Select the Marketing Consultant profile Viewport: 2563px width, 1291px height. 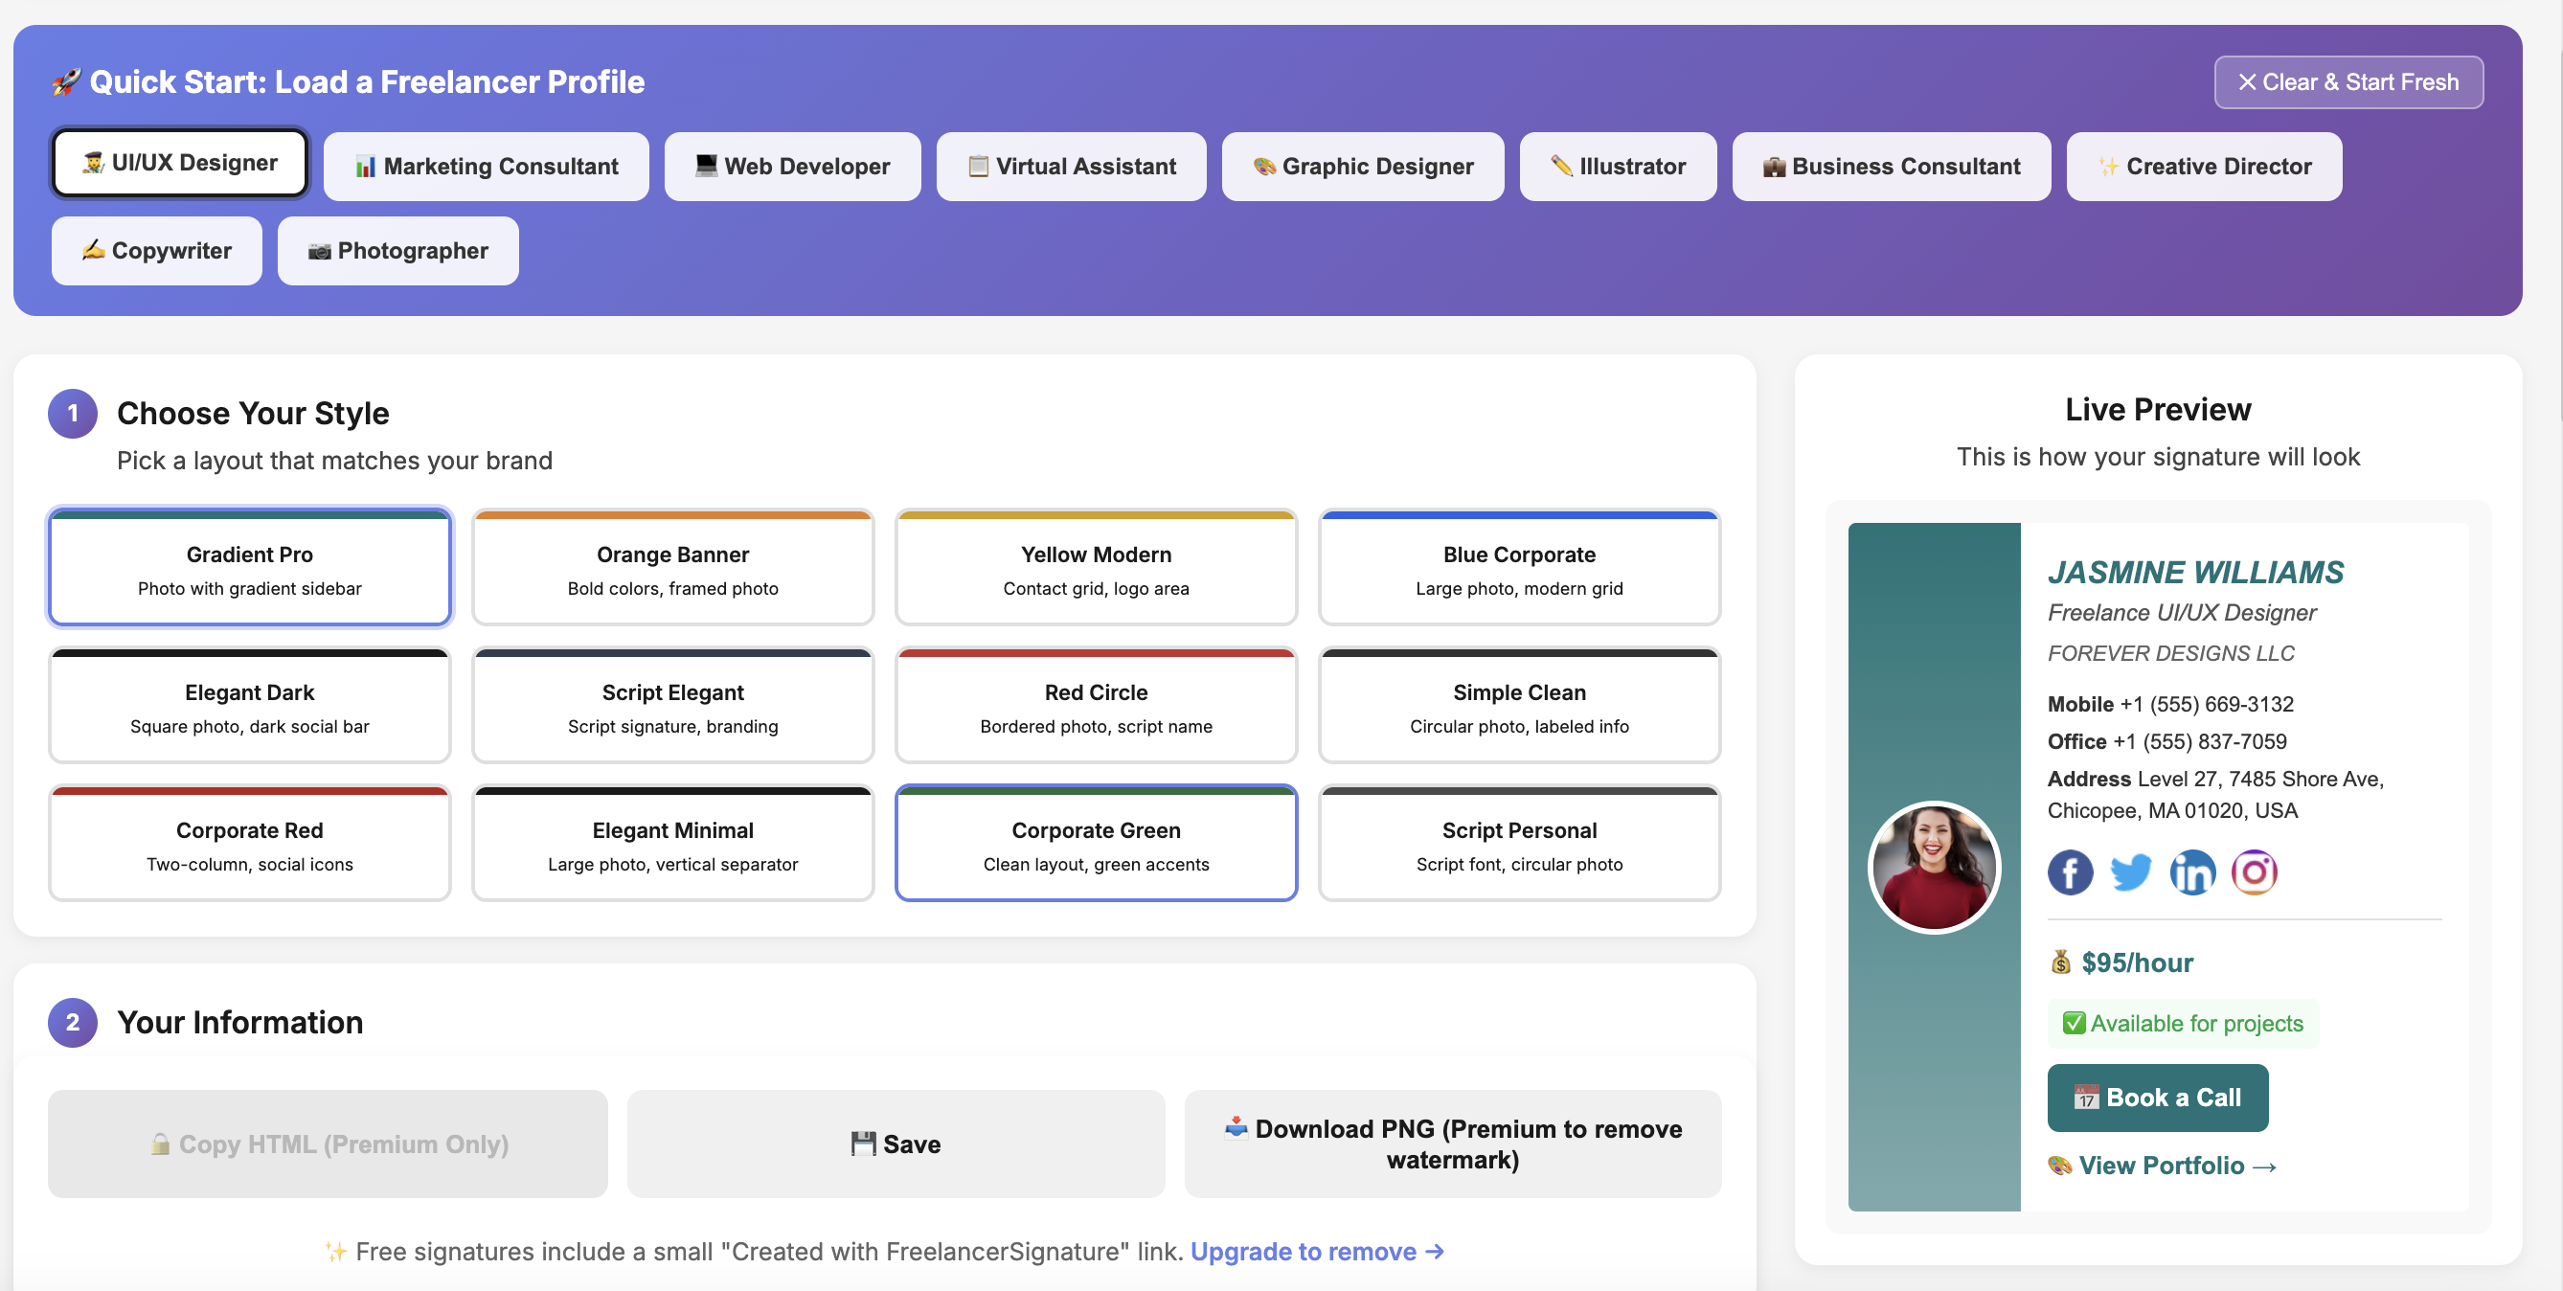click(x=486, y=166)
